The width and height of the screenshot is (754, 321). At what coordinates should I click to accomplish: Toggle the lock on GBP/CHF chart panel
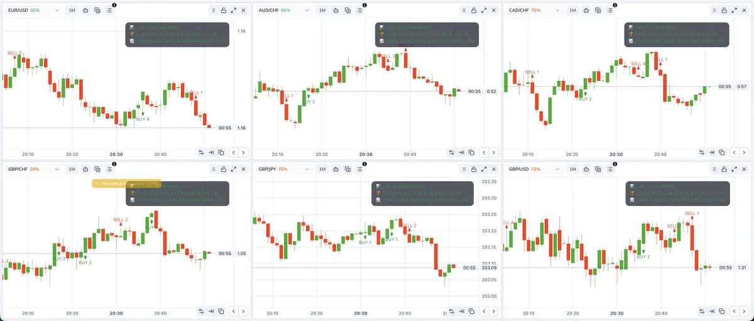pos(223,169)
